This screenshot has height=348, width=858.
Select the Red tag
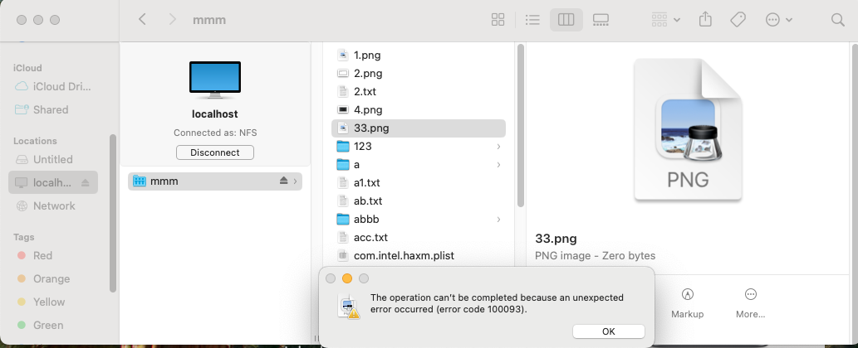pos(42,255)
